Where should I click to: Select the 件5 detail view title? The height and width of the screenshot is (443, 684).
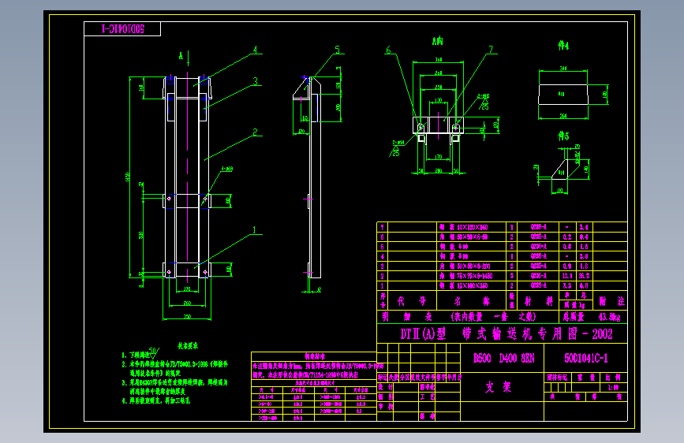click(563, 136)
